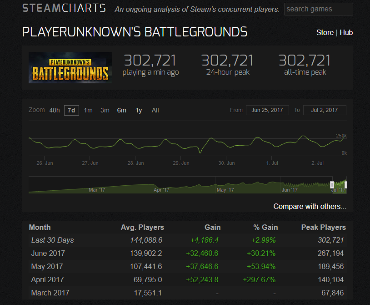The height and width of the screenshot is (305, 370).
Task: Click the 29. Jun axis label
Action: coord(181,163)
